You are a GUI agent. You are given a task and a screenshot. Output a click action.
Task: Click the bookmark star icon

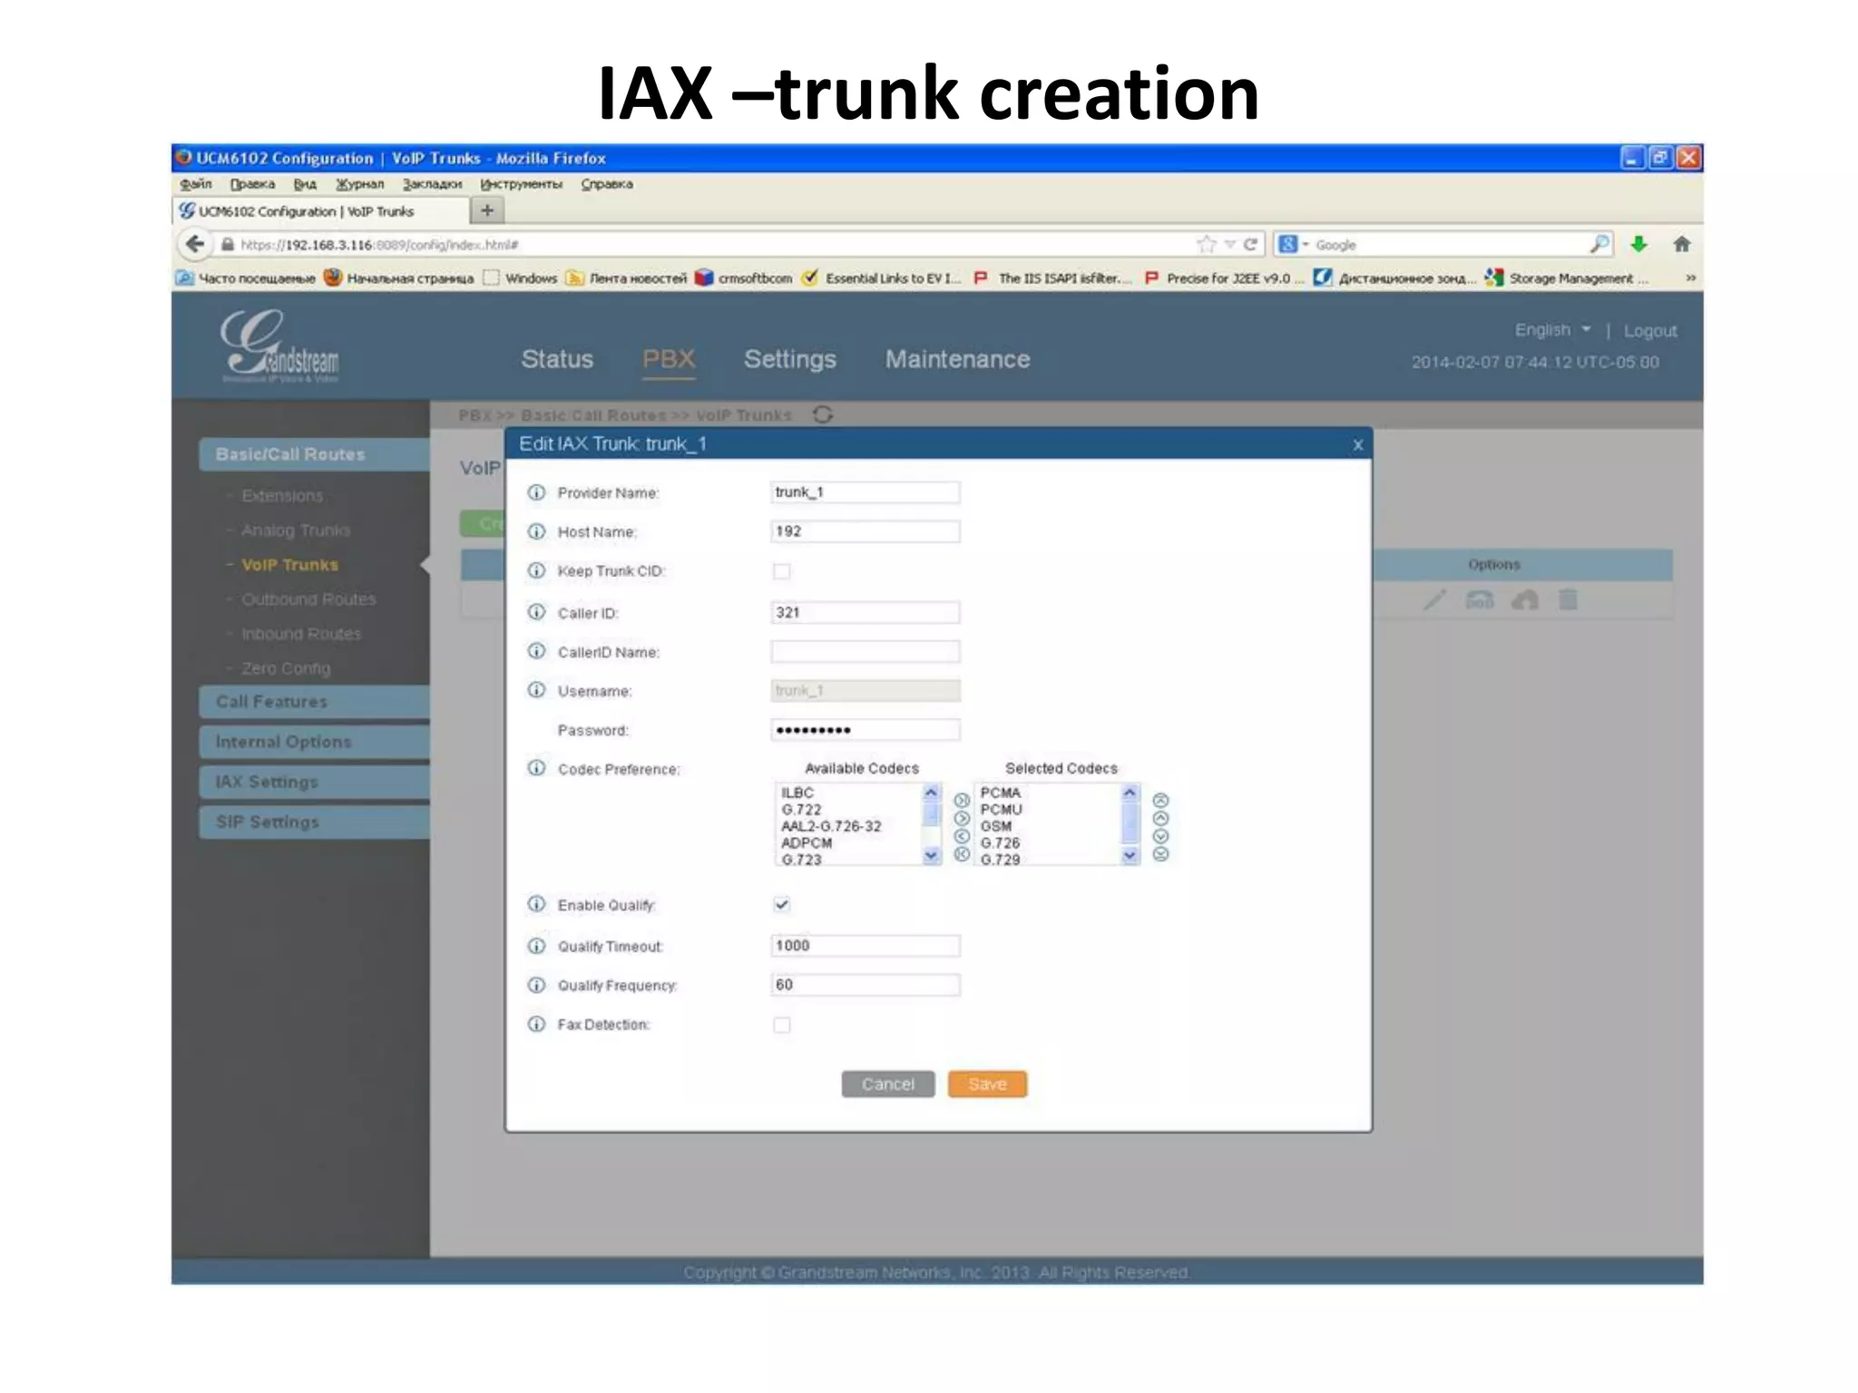[x=1206, y=244]
